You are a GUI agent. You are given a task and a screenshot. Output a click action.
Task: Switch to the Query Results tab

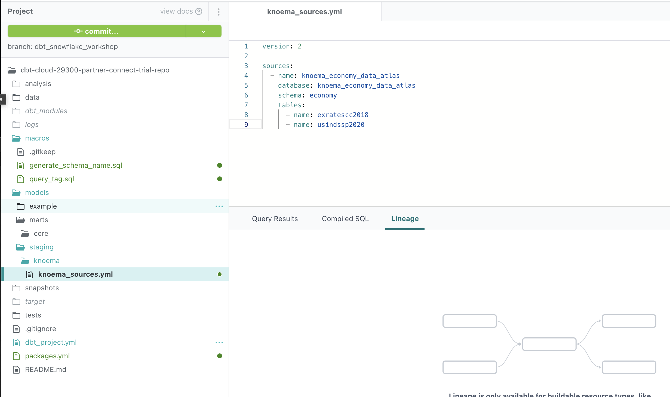275,219
